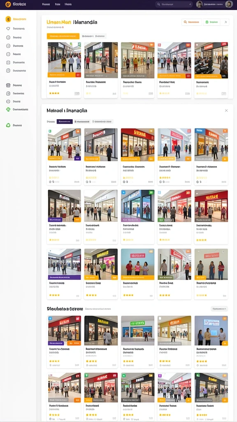Click the green cloud icon at sidebar bottom
The height and width of the screenshot is (422, 237).
pos(8,125)
